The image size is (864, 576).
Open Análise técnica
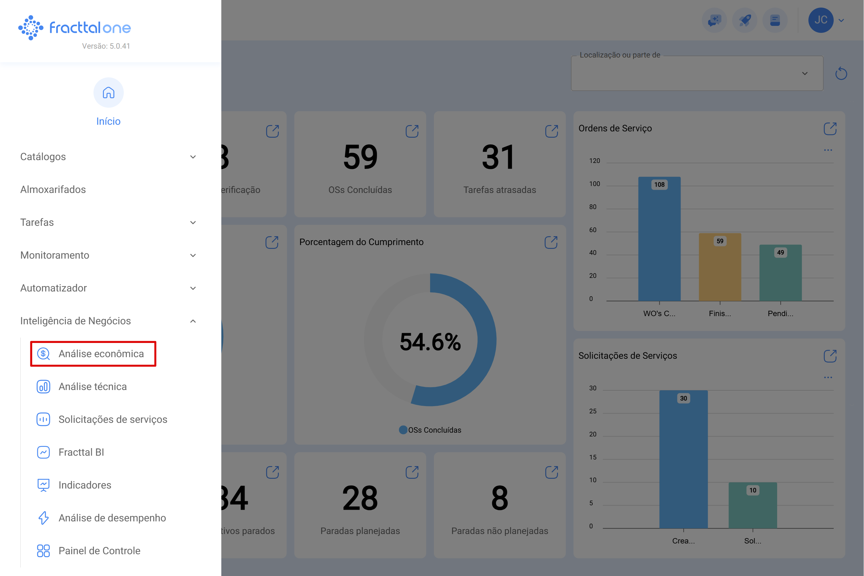[x=93, y=387]
